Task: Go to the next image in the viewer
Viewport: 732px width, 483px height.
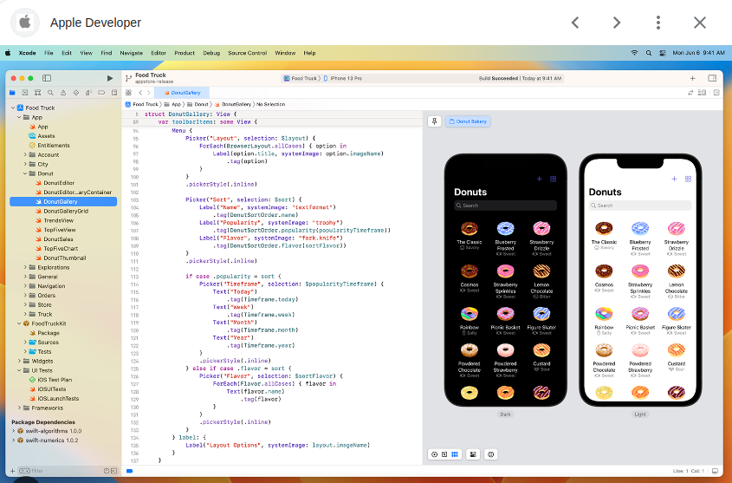Action: click(x=617, y=23)
